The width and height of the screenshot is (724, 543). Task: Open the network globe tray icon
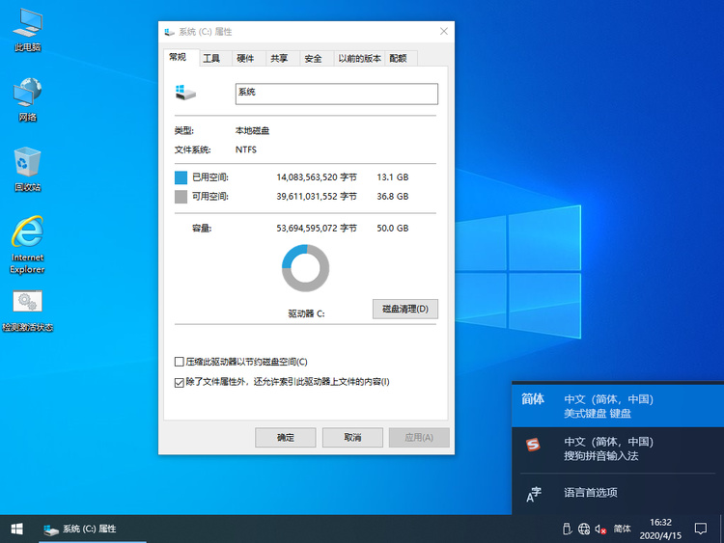(x=583, y=529)
